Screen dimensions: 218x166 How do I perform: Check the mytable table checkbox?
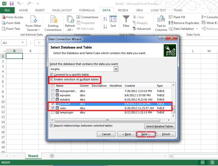pos(53,99)
